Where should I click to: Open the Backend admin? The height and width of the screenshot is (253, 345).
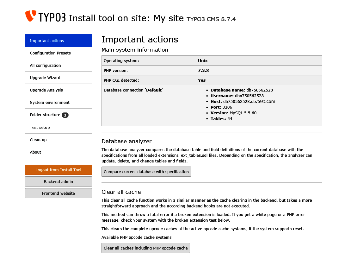[58, 181]
